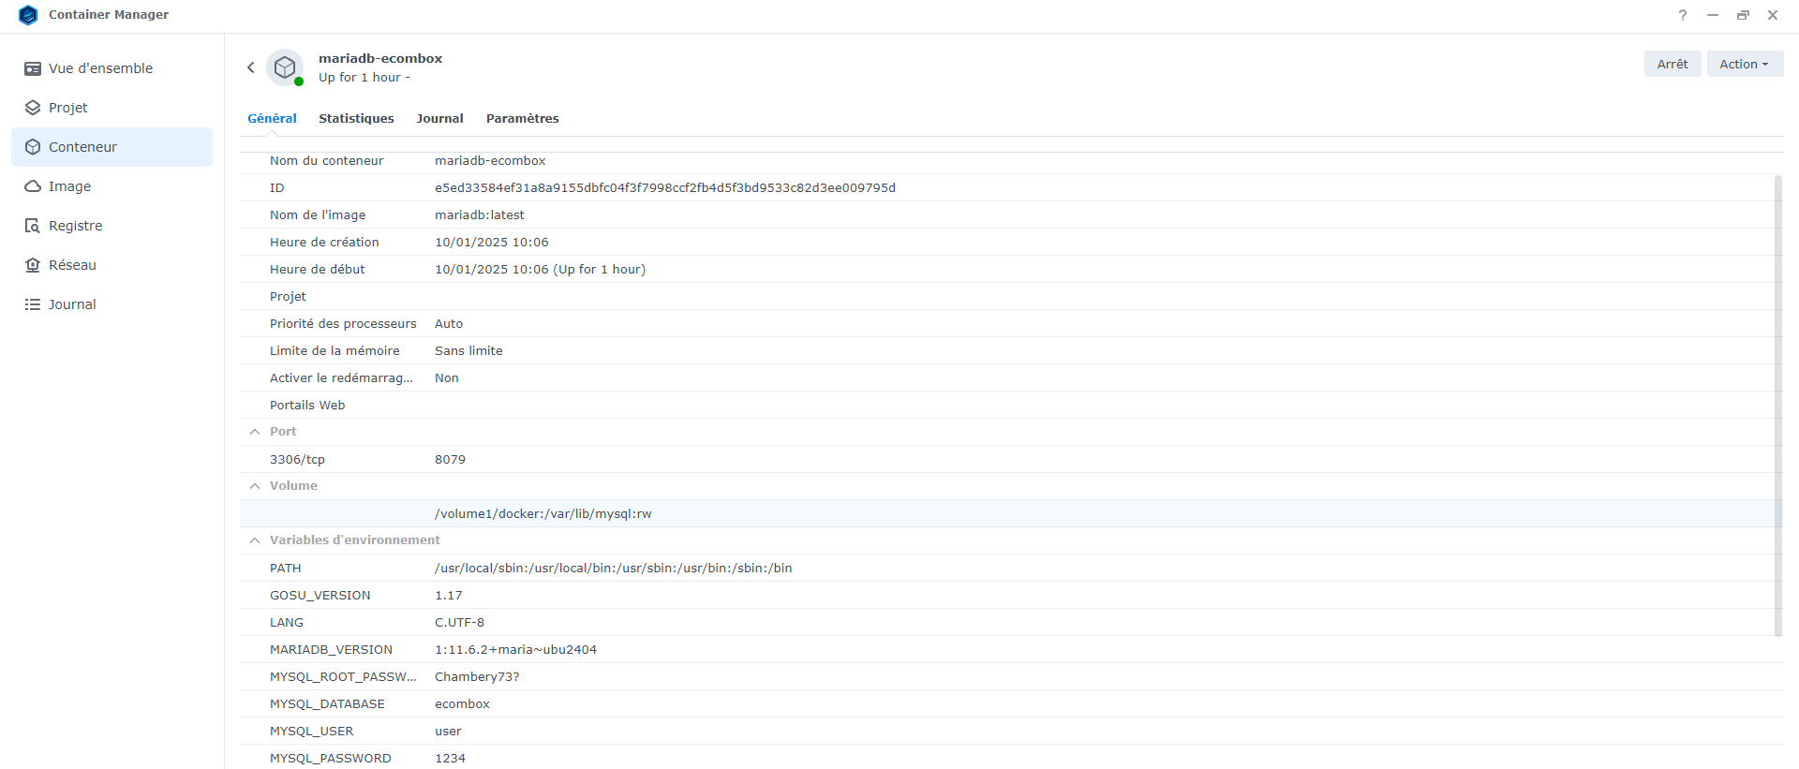Select Vue d'ensemble in the sidebar
Screen dimensions: 1799x769
tap(112, 68)
